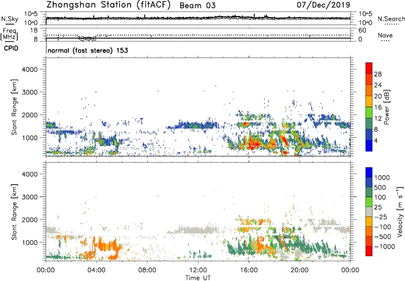
Task: Click the 'N.Sky' legend label
Action: tap(10, 19)
